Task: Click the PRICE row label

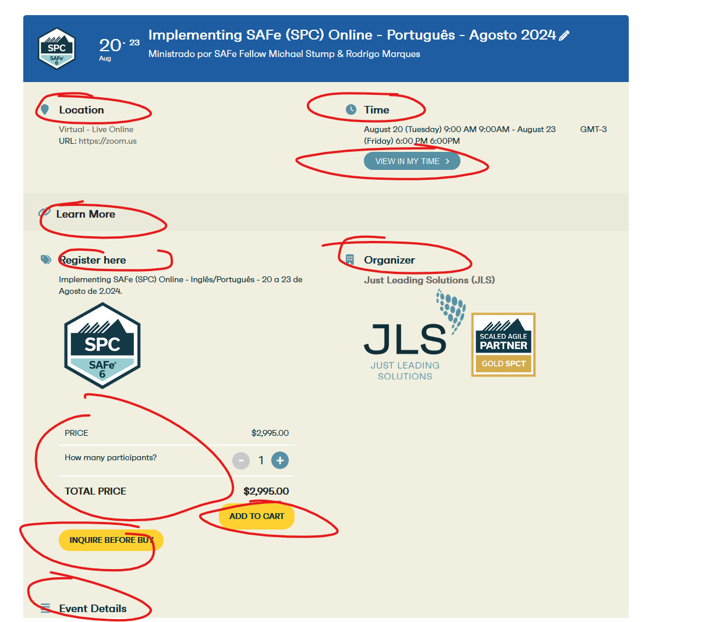Action: click(76, 433)
